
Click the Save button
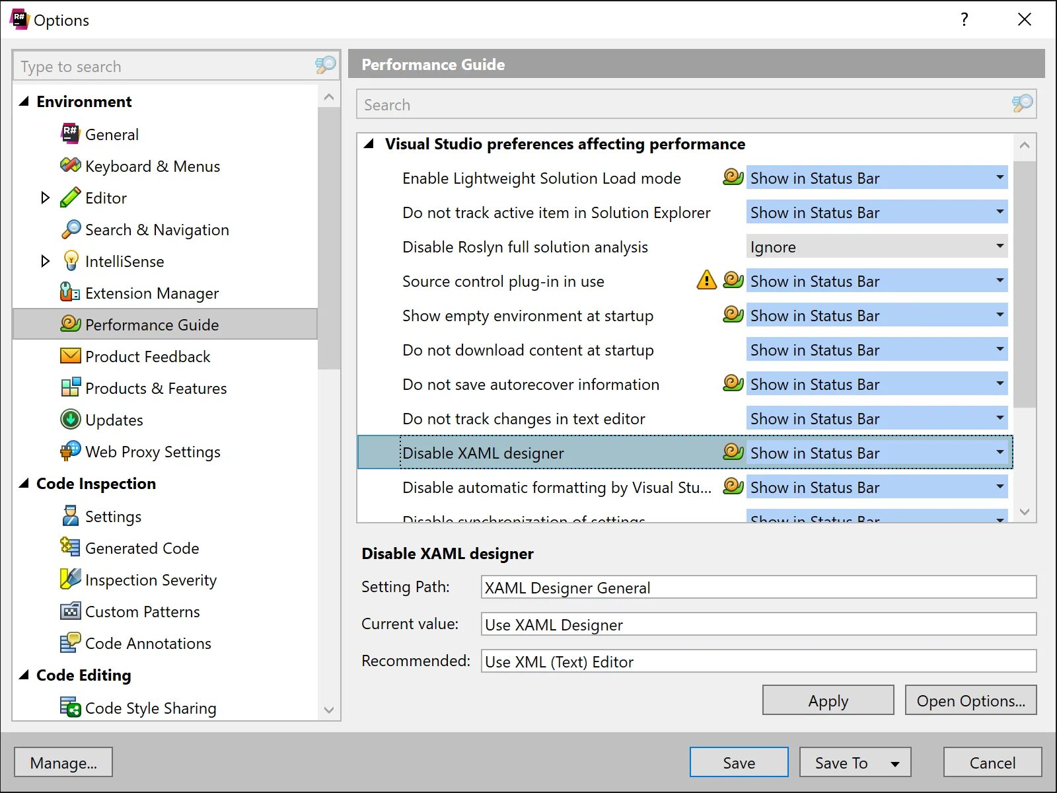tap(739, 762)
